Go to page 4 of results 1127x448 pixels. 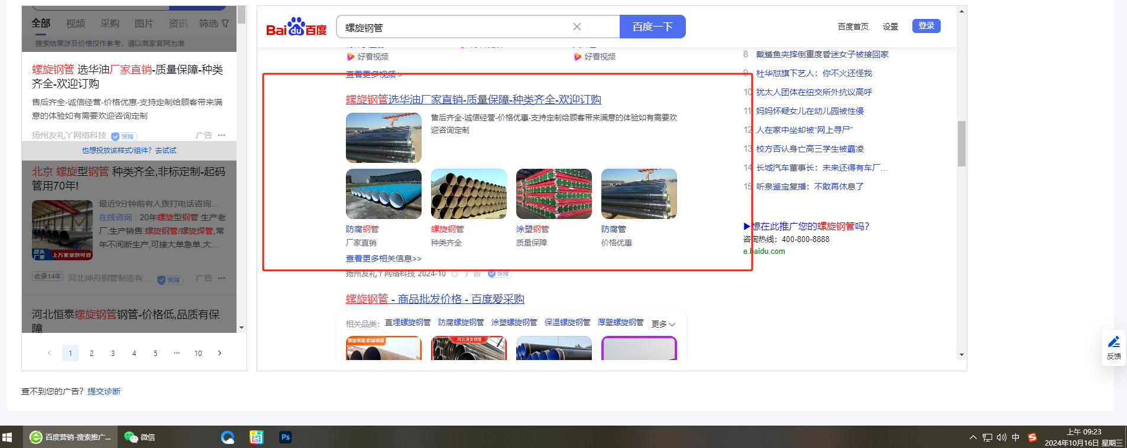coord(134,353)
